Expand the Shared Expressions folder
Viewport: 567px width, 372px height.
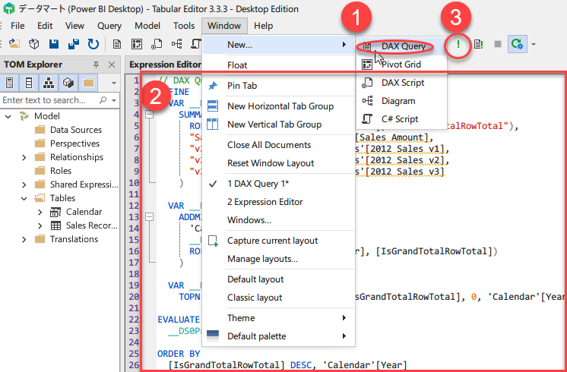click(24, 185)
